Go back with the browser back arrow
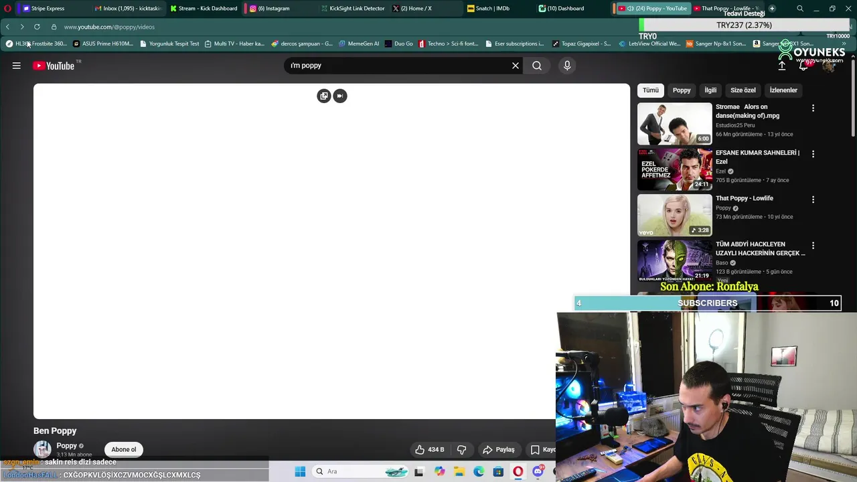The height and width of the screenshot is (482, 857). click(x=7, y=27)
